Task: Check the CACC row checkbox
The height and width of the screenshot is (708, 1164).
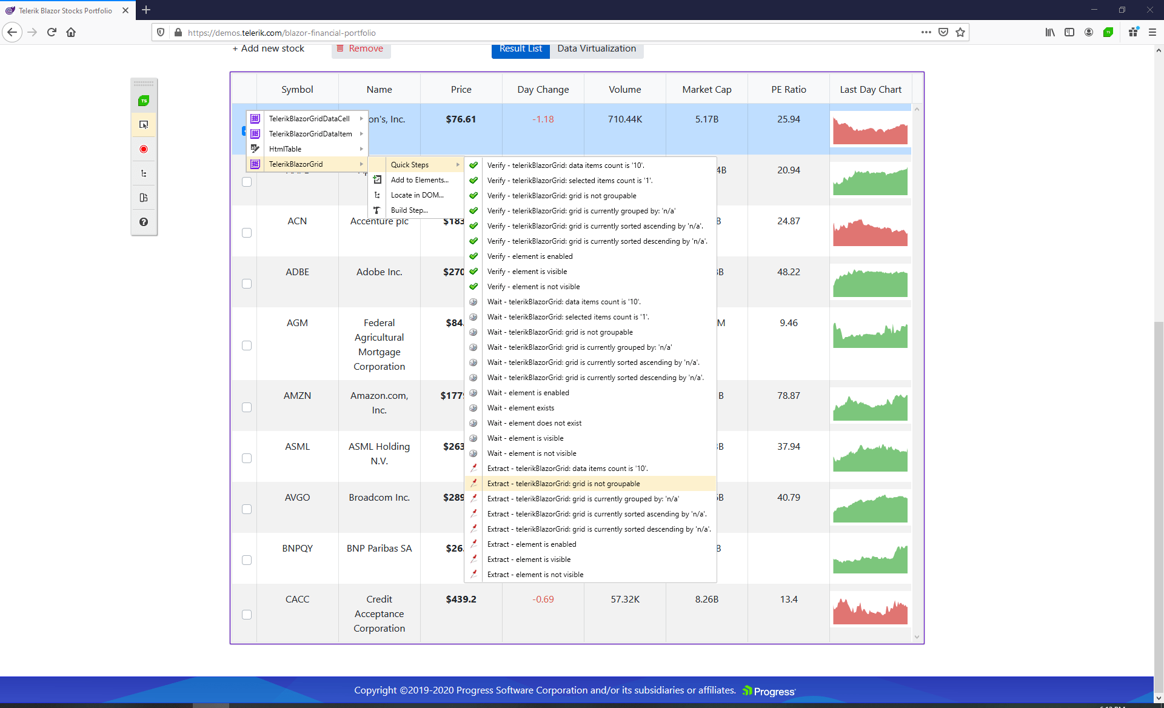Action: pos(247,615)
